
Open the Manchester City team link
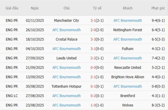[x=66, y=20]
